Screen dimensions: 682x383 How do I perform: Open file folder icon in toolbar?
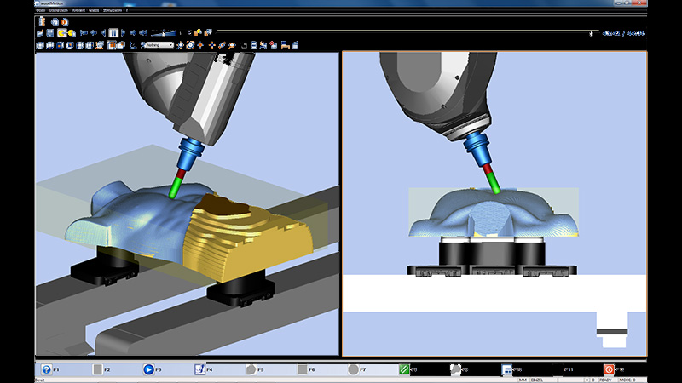coord(40,32)
